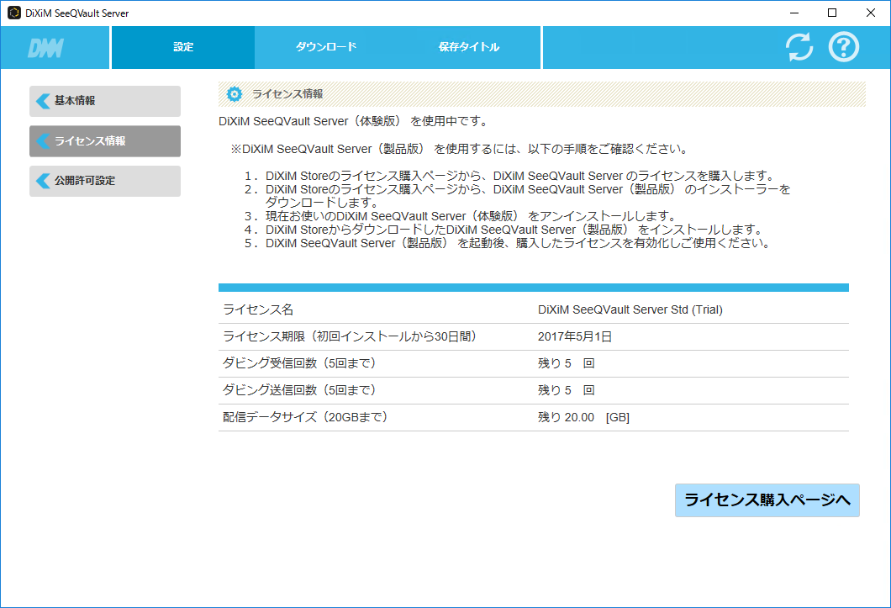Open the help icon at top right
The height and width of the screenshot is (608, 891).
point(843,47)
